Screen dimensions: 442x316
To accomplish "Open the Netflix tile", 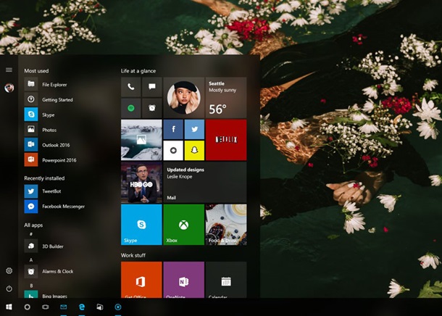I will tap(225, 140).
